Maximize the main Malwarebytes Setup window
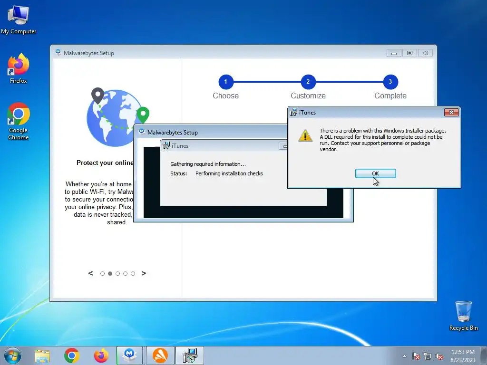The width and height of the screenshot is (487, 365). point(409,53)
